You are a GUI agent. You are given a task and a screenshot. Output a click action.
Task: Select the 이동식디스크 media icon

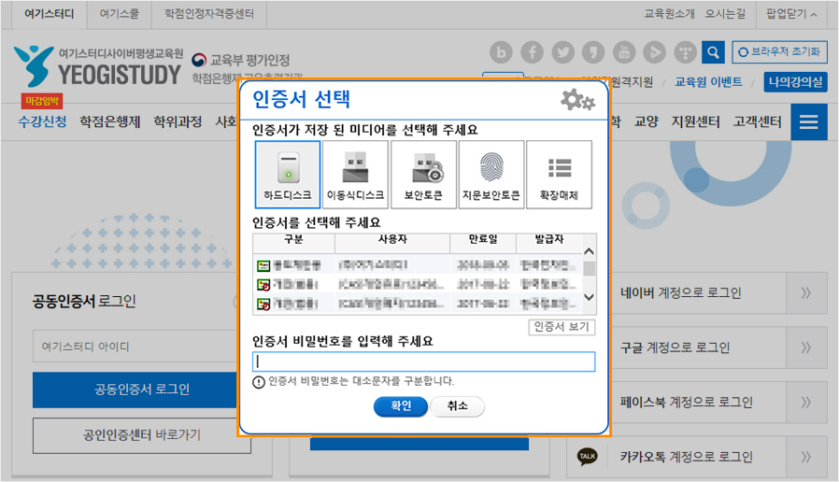coord(355,175)
